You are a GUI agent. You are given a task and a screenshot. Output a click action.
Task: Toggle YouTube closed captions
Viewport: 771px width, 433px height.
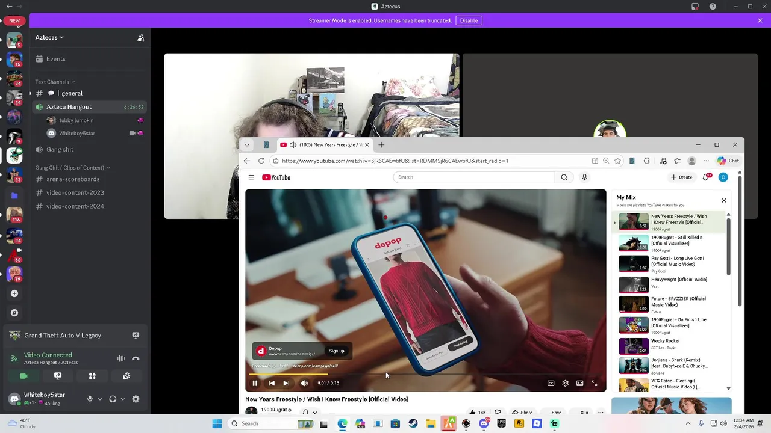551,383
